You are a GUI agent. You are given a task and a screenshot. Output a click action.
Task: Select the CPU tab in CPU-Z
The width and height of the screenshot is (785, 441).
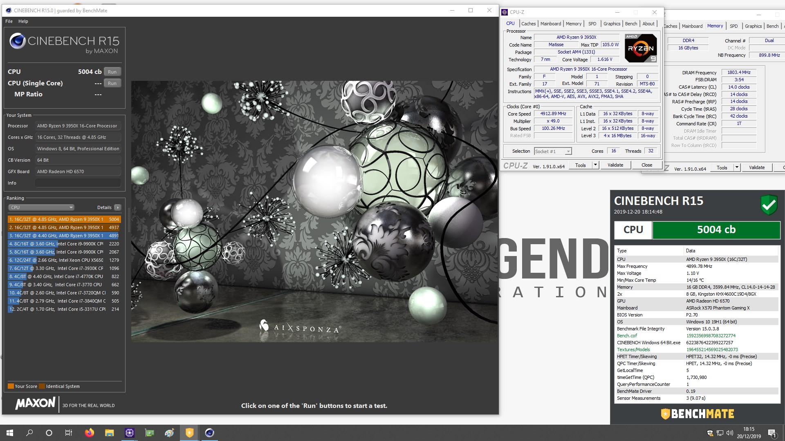[510, 23]
